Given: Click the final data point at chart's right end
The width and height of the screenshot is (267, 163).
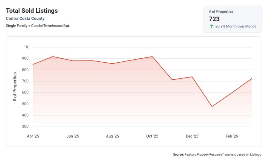Looking at the screenshot, I should 252,78.
